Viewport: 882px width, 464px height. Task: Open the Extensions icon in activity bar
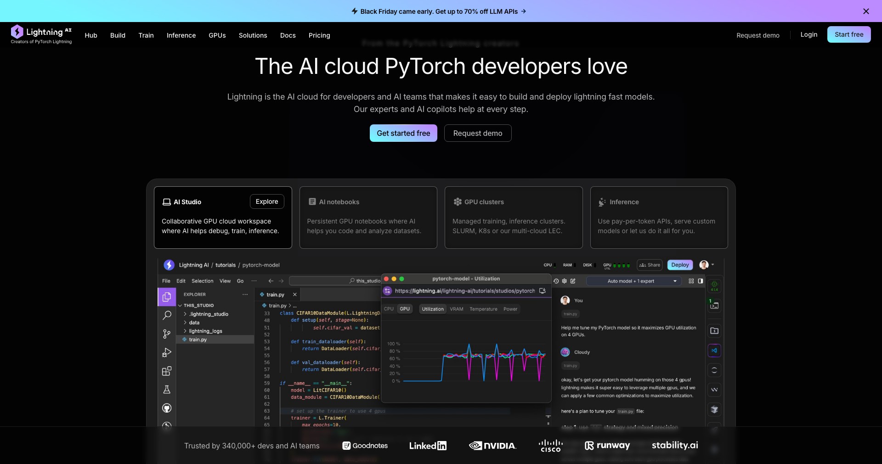(x=167, y=371)
